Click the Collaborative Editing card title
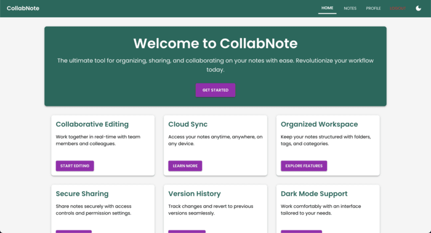 point(92,124)
